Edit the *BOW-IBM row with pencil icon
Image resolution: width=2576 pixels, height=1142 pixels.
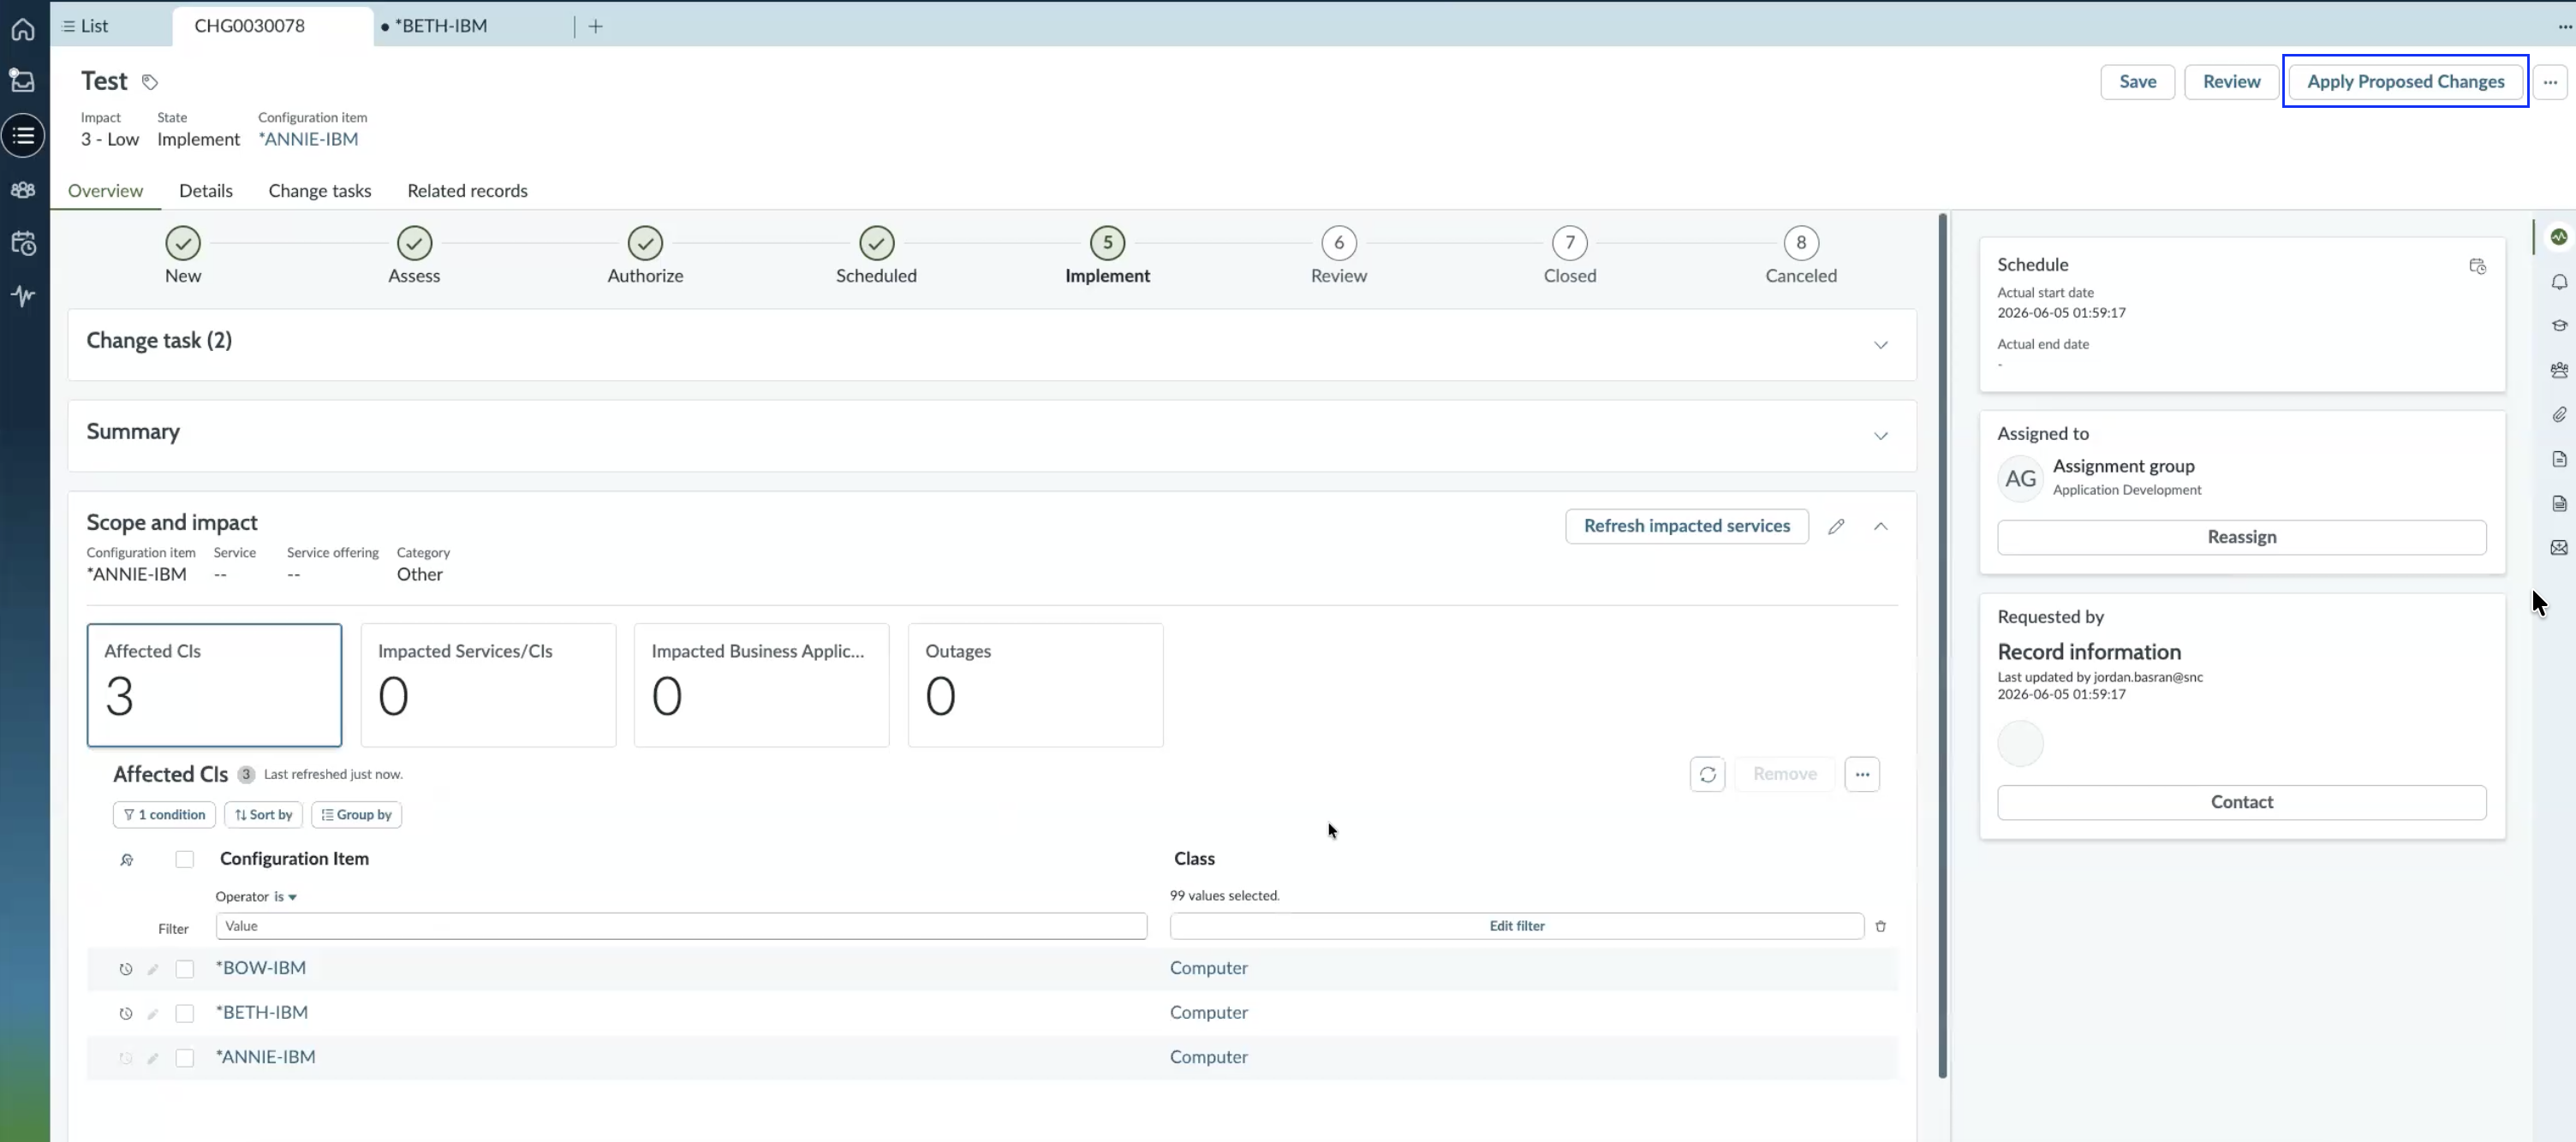tap(153, 969)
